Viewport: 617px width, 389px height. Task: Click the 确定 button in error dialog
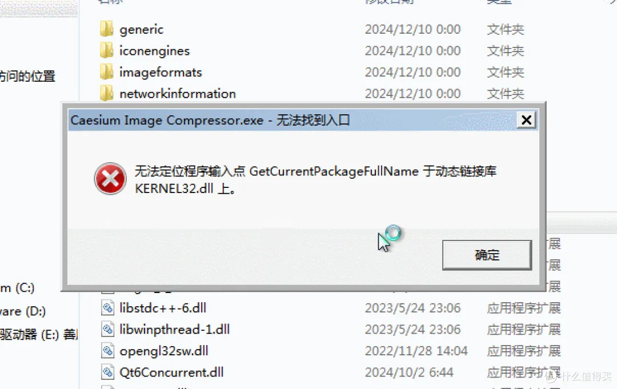coord(487,255)
